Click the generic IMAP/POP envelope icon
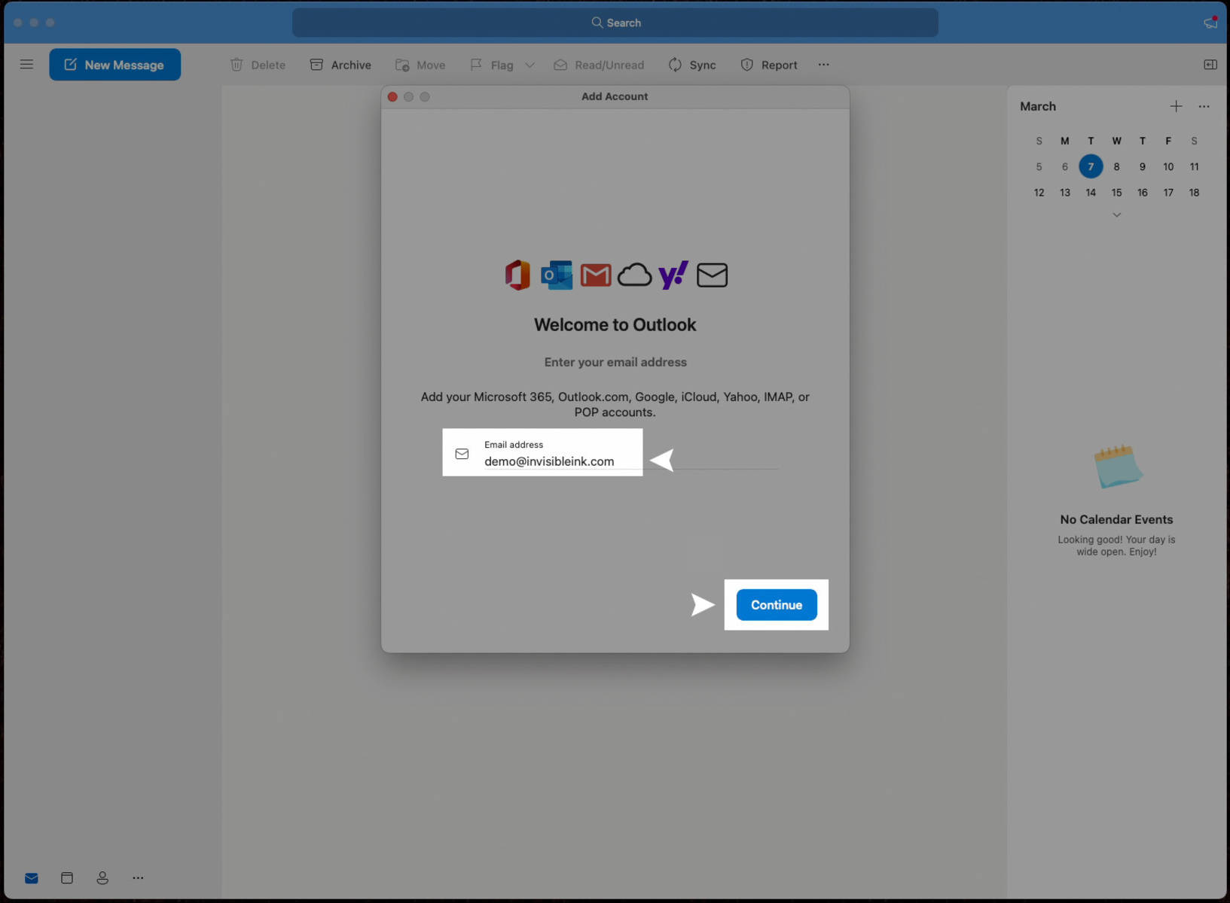 (712, 275)
